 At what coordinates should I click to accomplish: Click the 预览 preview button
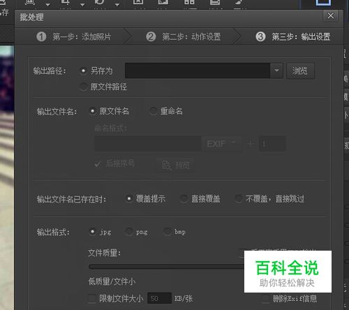[175, 165]
